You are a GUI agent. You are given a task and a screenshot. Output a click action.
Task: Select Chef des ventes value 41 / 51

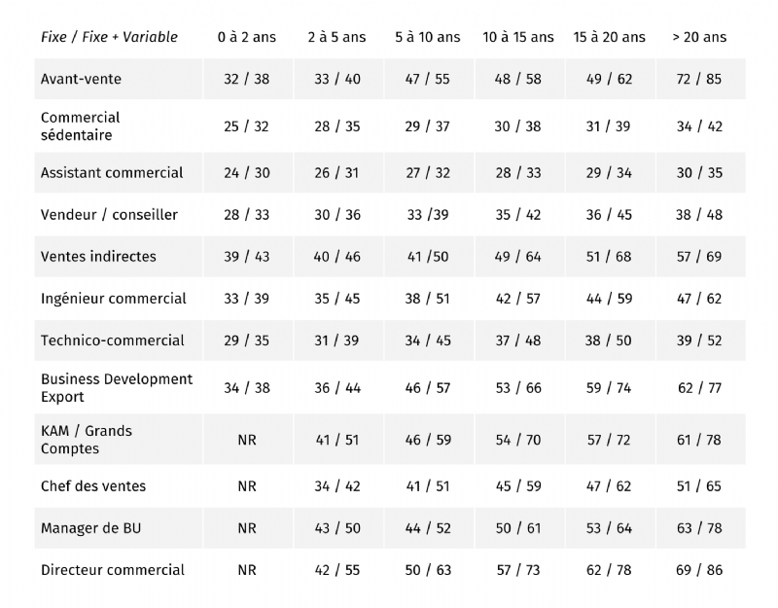(x=428, y=485)
